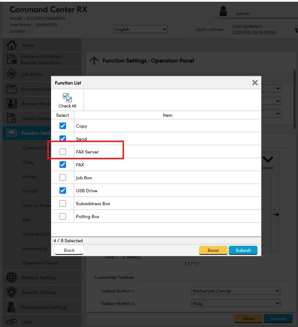Enable the FAX Server checkbox
This screenshot has height=327, width=298.
(x=63, y=152)
